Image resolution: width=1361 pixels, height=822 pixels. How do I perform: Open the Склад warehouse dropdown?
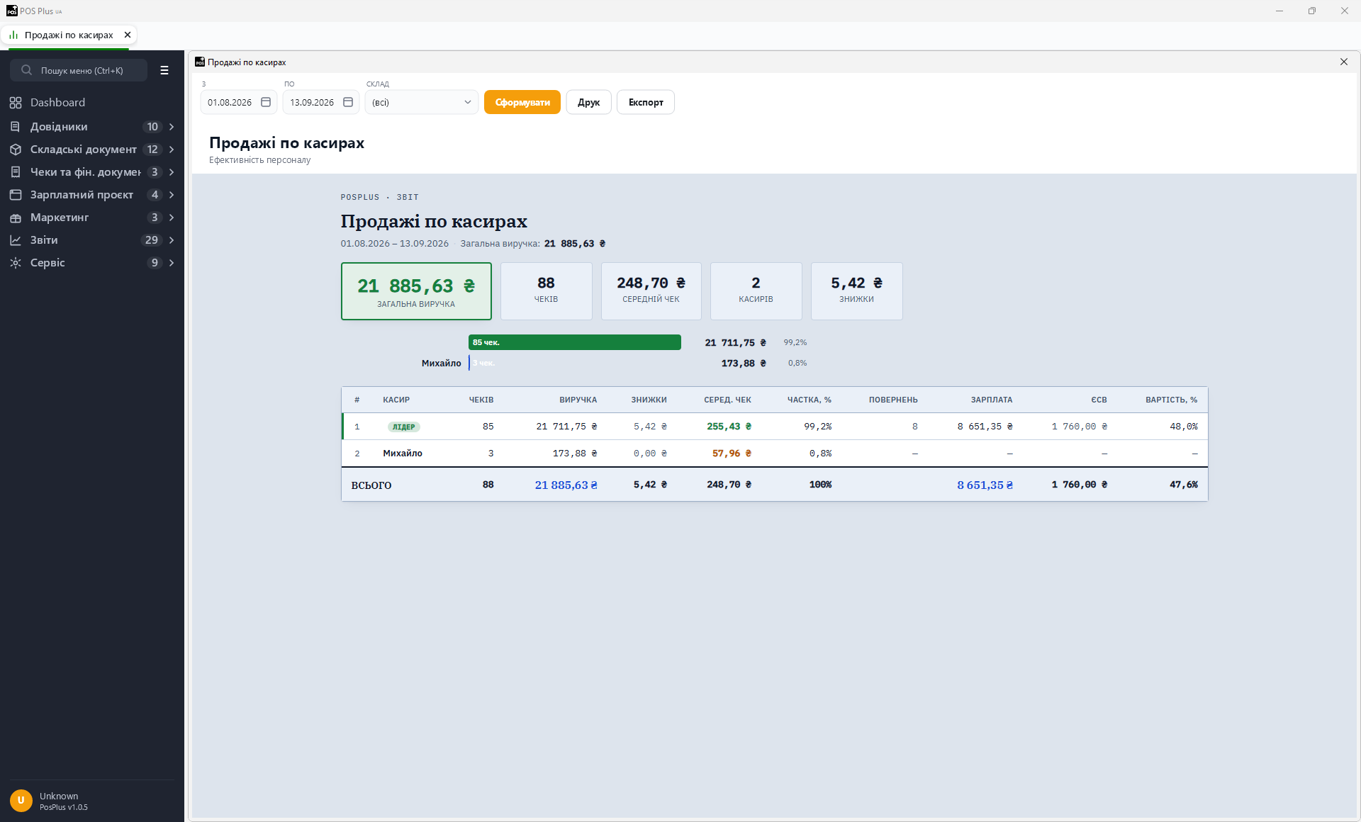[422, 102]
